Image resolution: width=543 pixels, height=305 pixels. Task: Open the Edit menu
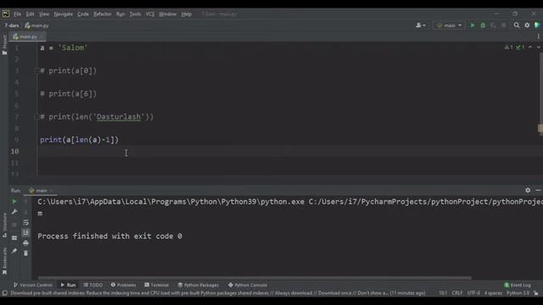(x=31, y=14)
